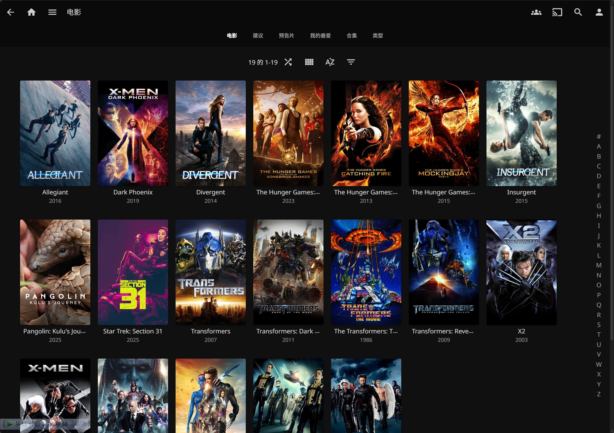Open the Mockingjay poster
The height and width of the screenshot is (433, 614).
pyautogui.click(x=444, y=133)
